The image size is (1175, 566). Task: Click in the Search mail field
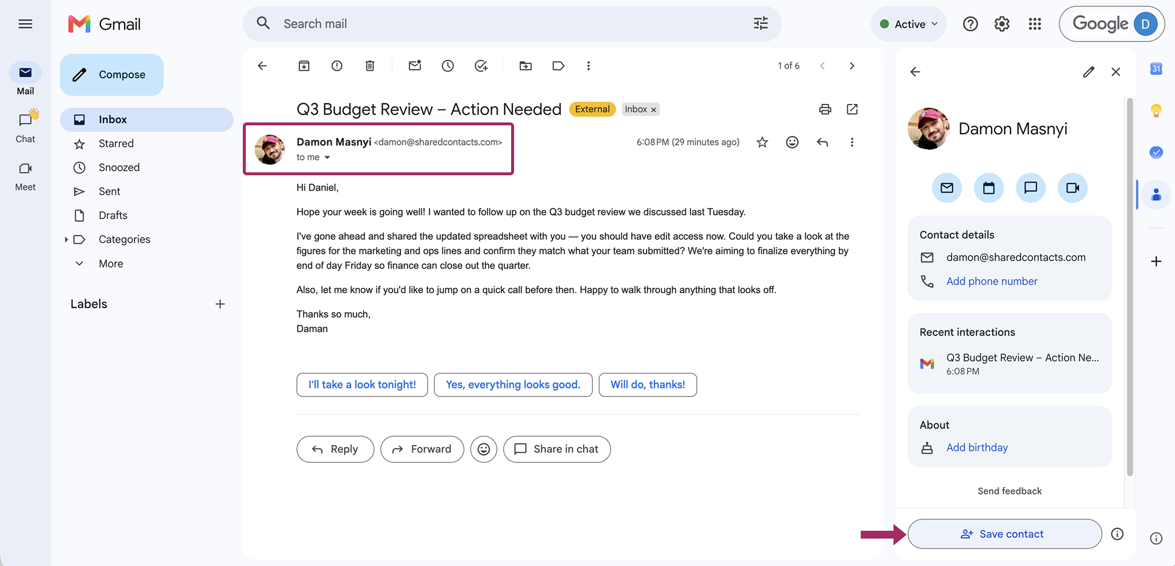(x=512, y=24)
